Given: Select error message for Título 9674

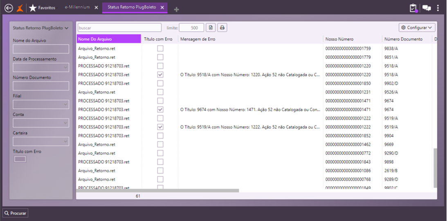Looking at the screenshot, I should 250,110.
